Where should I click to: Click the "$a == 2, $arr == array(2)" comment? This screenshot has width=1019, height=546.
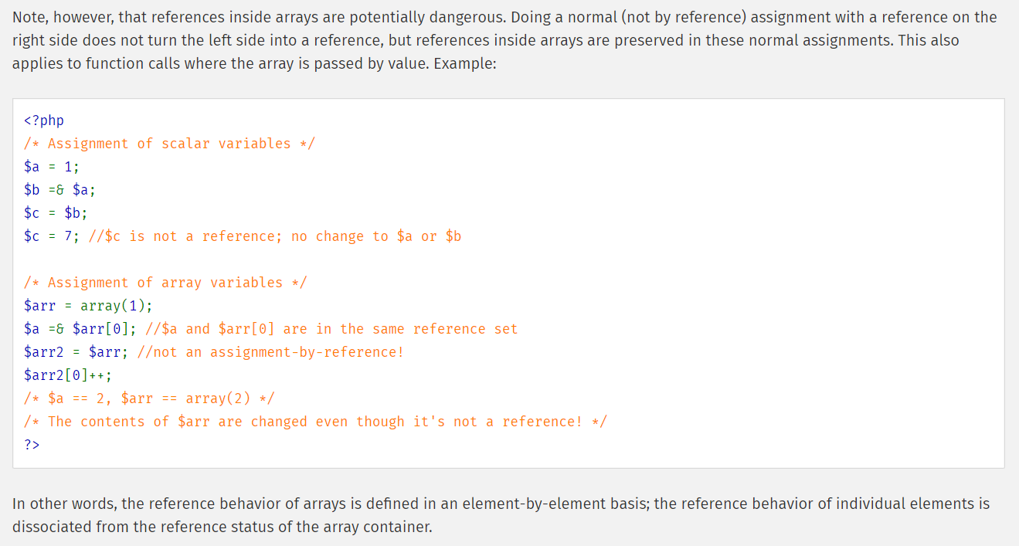[149, 398]
